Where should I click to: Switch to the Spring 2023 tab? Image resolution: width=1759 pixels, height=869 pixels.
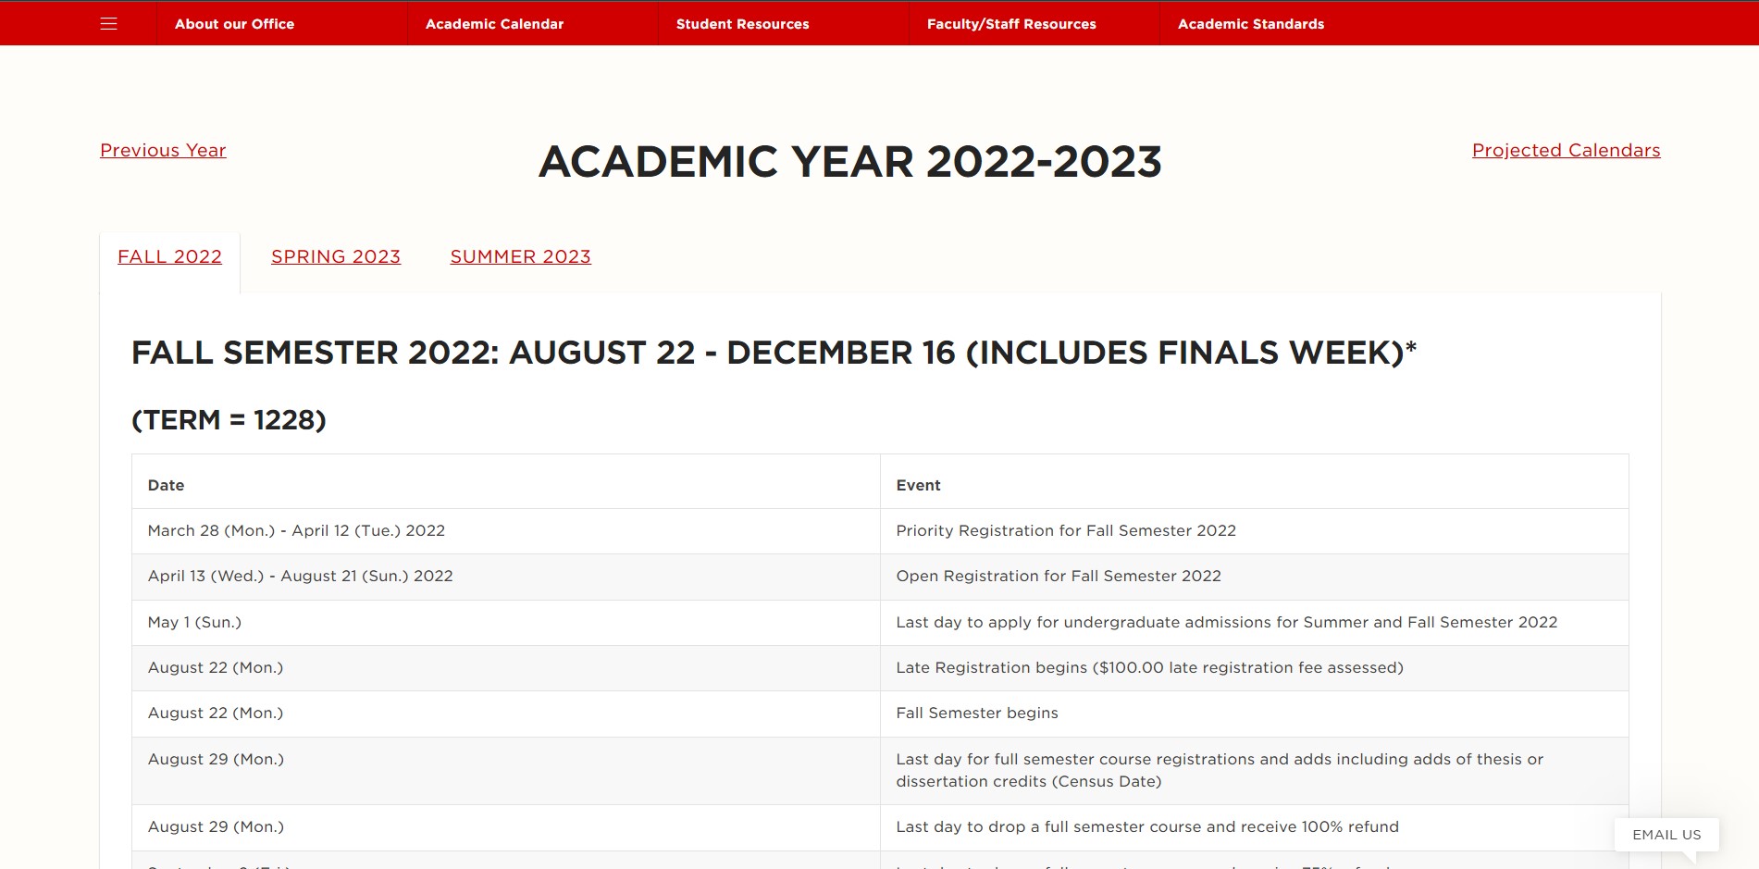336,256
